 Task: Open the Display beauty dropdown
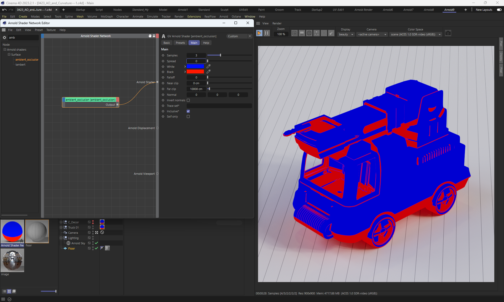click(x=346, y=35)
